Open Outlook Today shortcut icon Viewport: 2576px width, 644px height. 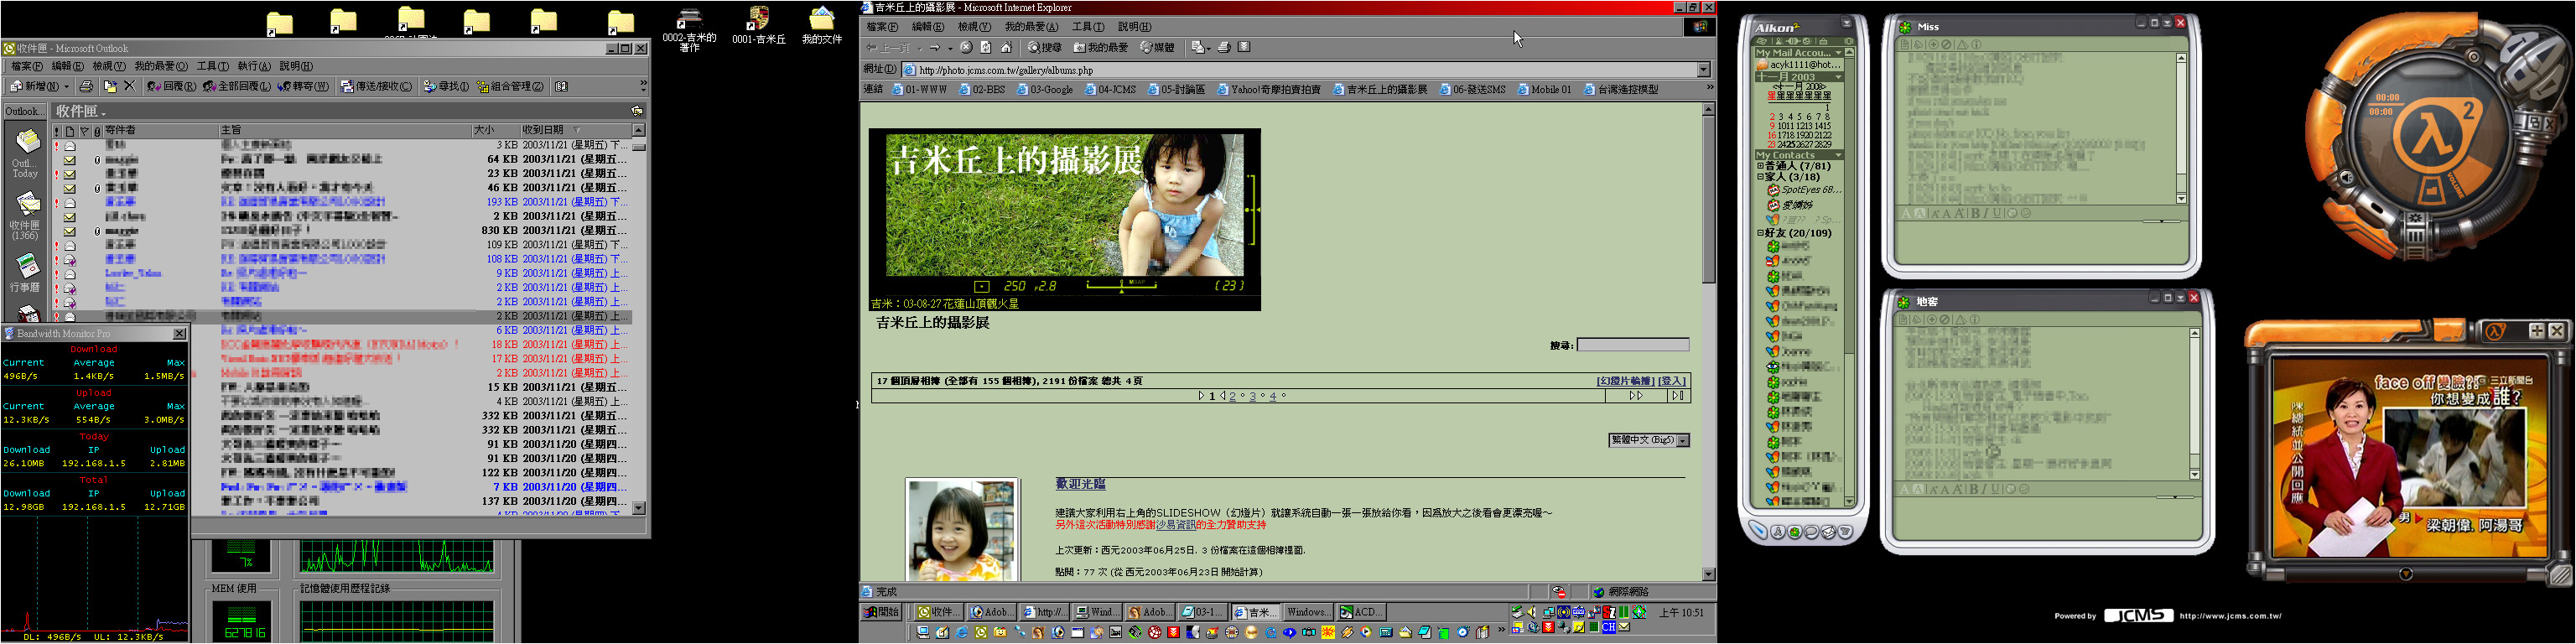point(26,153)
